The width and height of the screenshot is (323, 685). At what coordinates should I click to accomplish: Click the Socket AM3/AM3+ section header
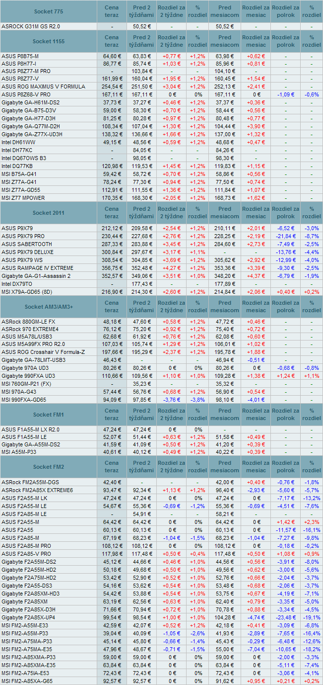click(x=49, y=307)
